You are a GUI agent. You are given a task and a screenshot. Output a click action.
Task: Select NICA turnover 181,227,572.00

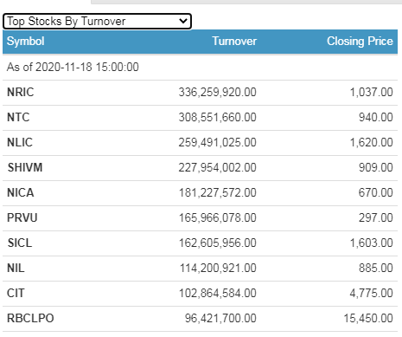click(x=218, y=193)
